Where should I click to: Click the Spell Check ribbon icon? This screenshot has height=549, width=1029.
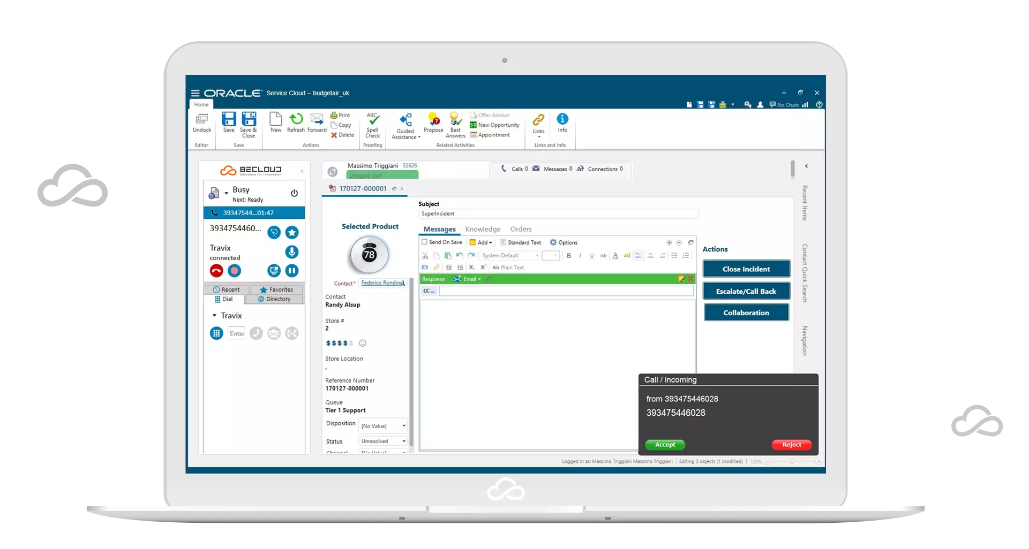[373, 125]
